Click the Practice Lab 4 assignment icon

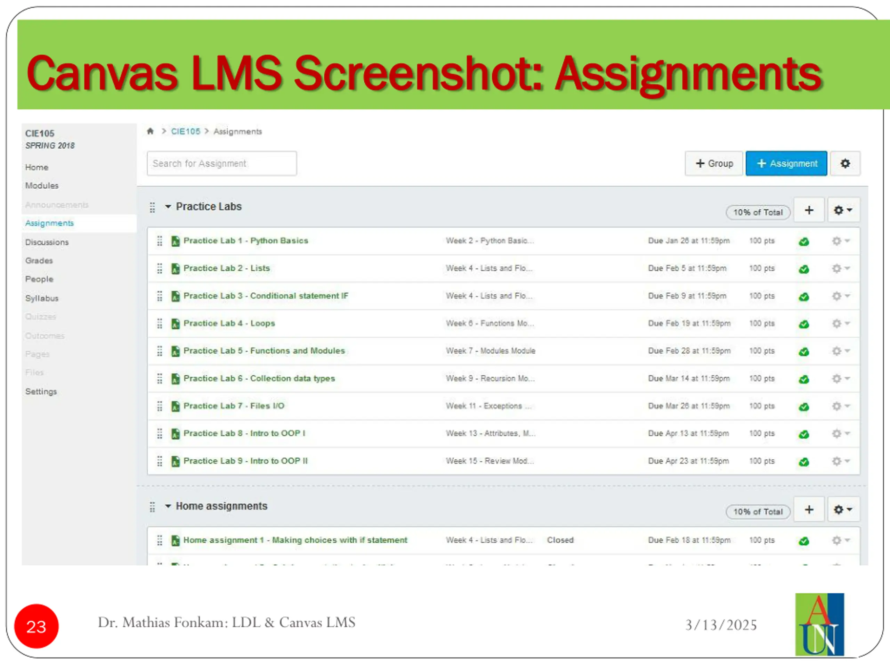click(176, 324)
